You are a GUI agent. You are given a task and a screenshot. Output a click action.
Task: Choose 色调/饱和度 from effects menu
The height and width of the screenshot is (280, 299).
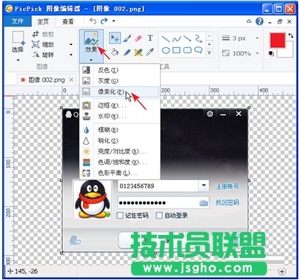(120, 163)
